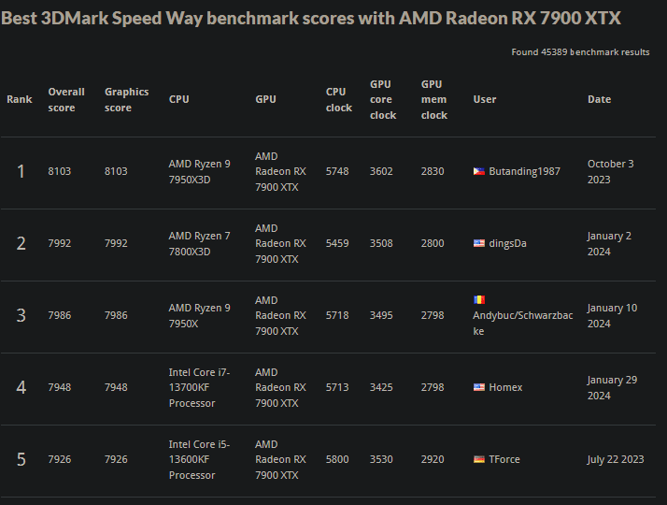Click the Romanian flag above Andybuc/Schwarzbacke
The width and height of the screenshot is (667, 505).
coord(479,300)
